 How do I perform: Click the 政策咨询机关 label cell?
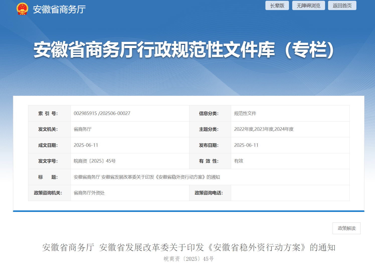pyautogui.click(x=49, y=193)
